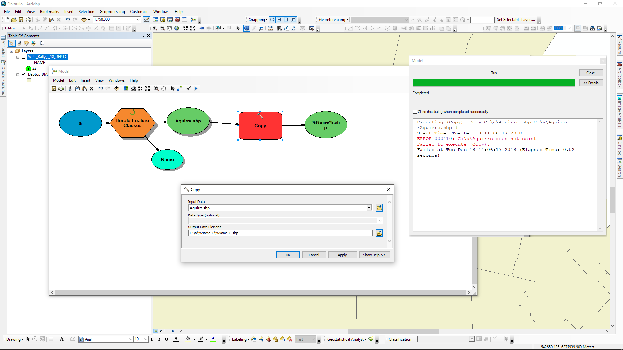Click Apply in the Copy dialog
Viewport: 623px width, 350px height.
coord(342,255)
